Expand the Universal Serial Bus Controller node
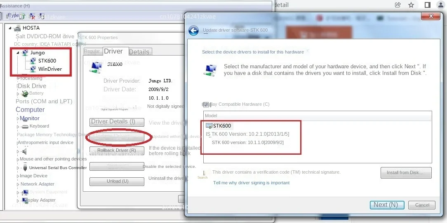447x223 pixels. (x=18, y=168)
